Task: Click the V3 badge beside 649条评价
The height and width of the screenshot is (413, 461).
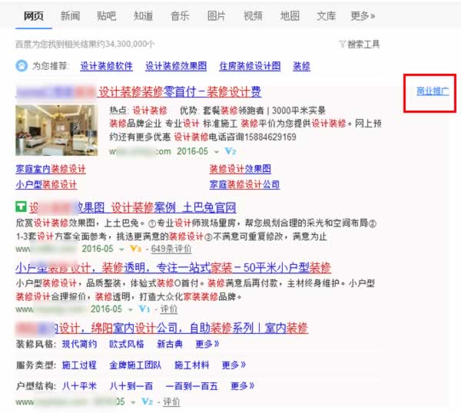Action: (135, 249)
